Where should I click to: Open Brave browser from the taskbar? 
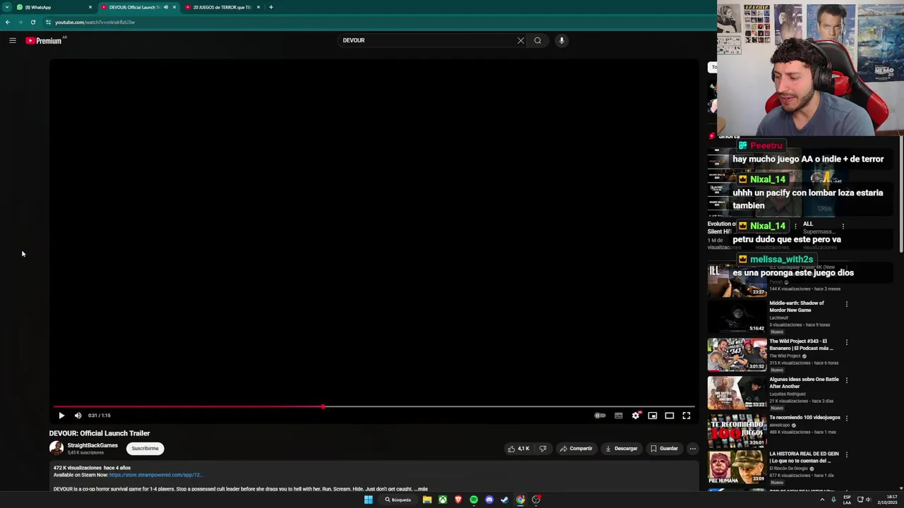458,500
